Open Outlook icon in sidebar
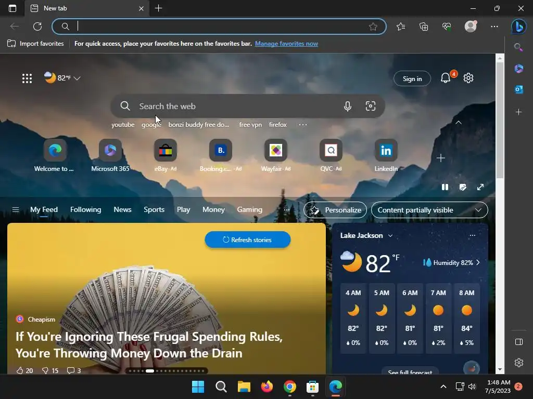The height and width of the screenshot is (399, 533). [x=518, y=89]
